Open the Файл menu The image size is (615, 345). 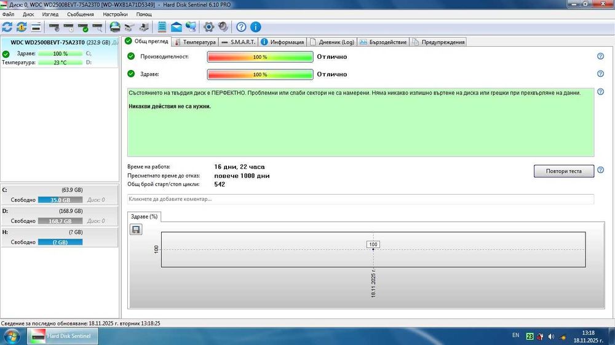coord(8,14)
